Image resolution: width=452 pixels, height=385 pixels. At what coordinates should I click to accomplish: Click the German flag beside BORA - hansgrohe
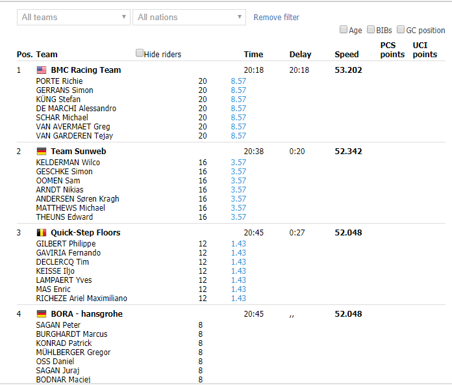pos(42,314)
